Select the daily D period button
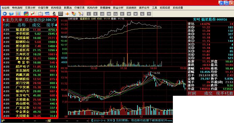Screen dimensions: 234x123 click(x=122, y=14)
